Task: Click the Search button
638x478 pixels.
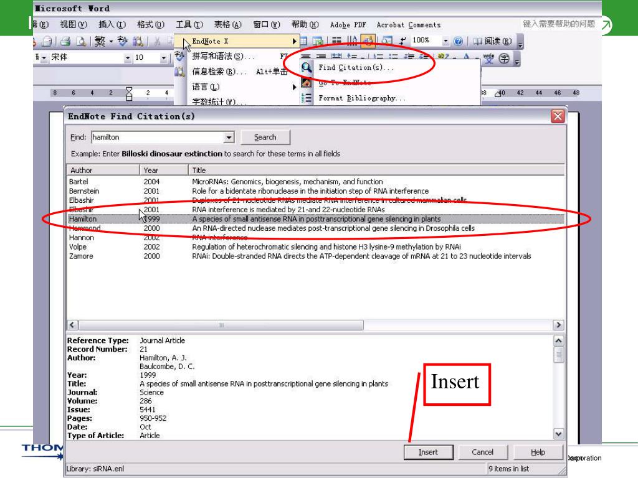Action: pos(265,138)
